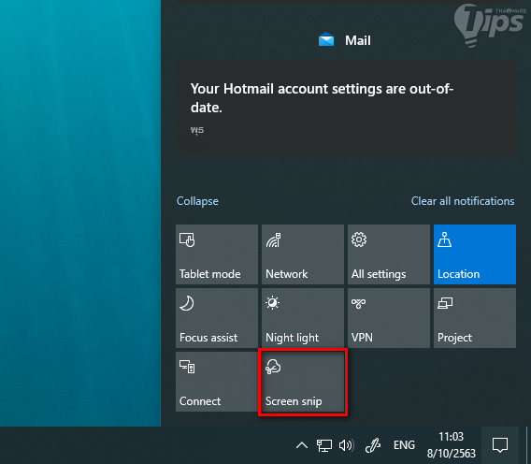Image resolution: width=531 pixels, height=464 pixels.
Task: Open the Hotmail account settings notification
Action: click(346, 108)
